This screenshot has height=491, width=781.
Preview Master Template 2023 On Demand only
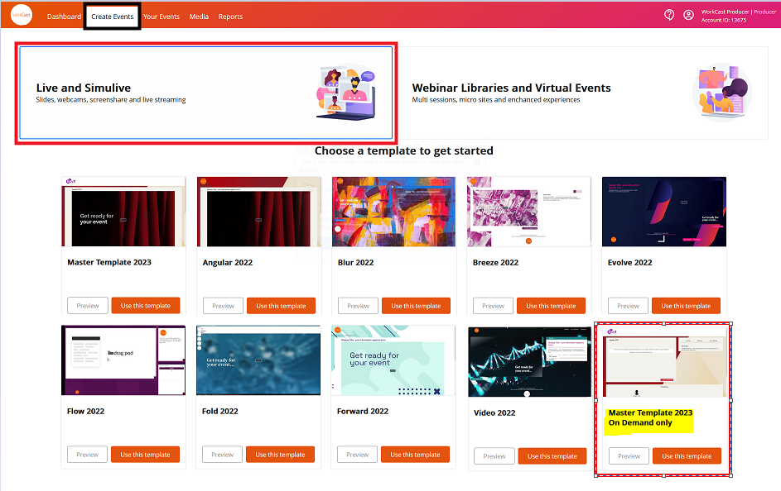pos(629,455)
